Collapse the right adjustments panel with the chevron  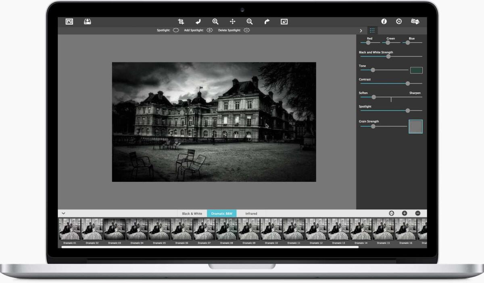point(361,30)
